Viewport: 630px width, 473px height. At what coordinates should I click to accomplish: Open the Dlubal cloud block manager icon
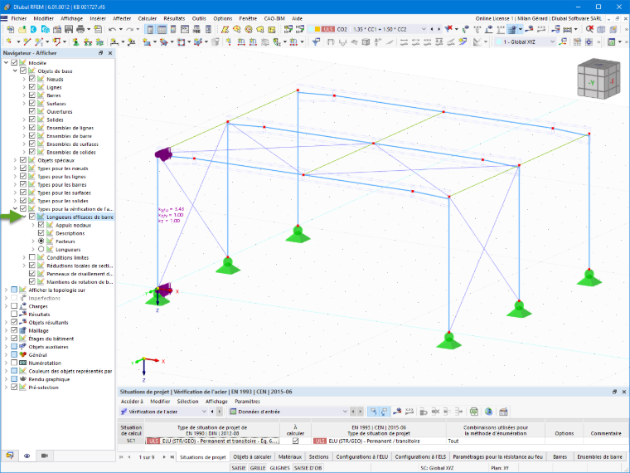click(x=46, y=29)
